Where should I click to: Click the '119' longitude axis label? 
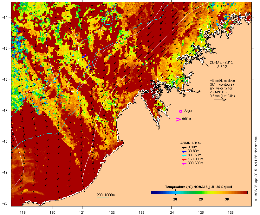point(23,212)
